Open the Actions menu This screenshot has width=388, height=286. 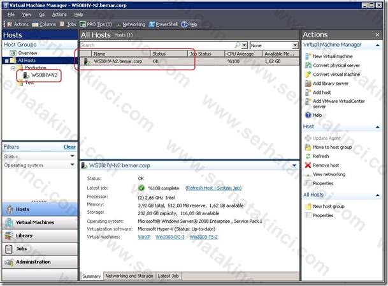click(59, 15)
